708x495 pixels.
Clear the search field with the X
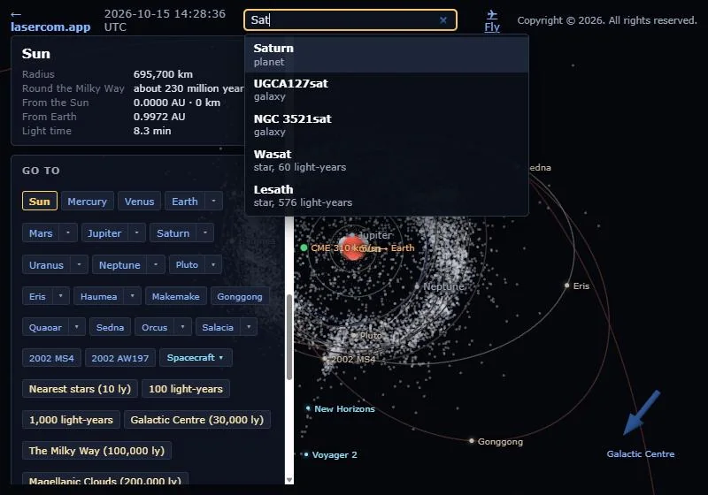click(x=443, y=19)
